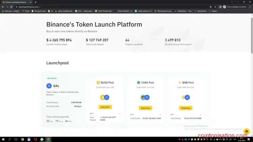Screen dimensions: 253x142
Task: Open the yellow support chat button
Action: click(247, 131)
